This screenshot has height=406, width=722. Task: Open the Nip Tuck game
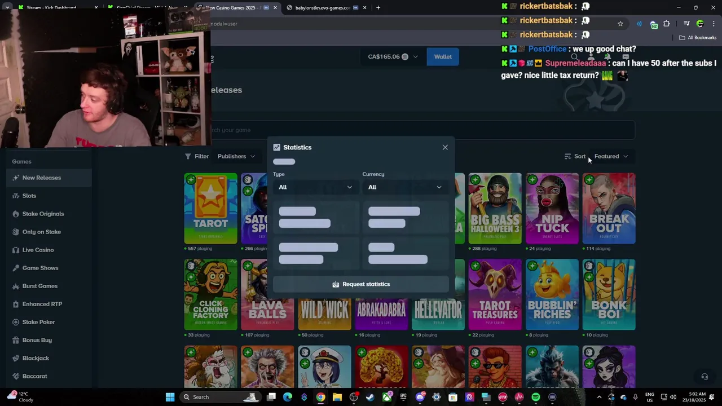(552, 209)
